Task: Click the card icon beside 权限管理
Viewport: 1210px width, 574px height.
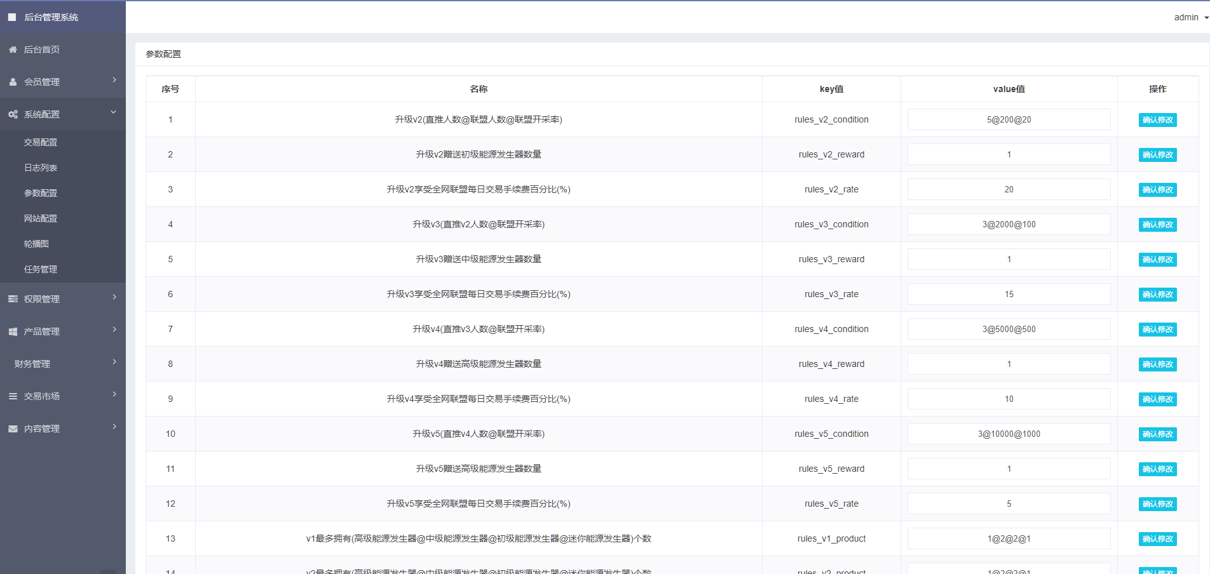Action: click(13, 299)
